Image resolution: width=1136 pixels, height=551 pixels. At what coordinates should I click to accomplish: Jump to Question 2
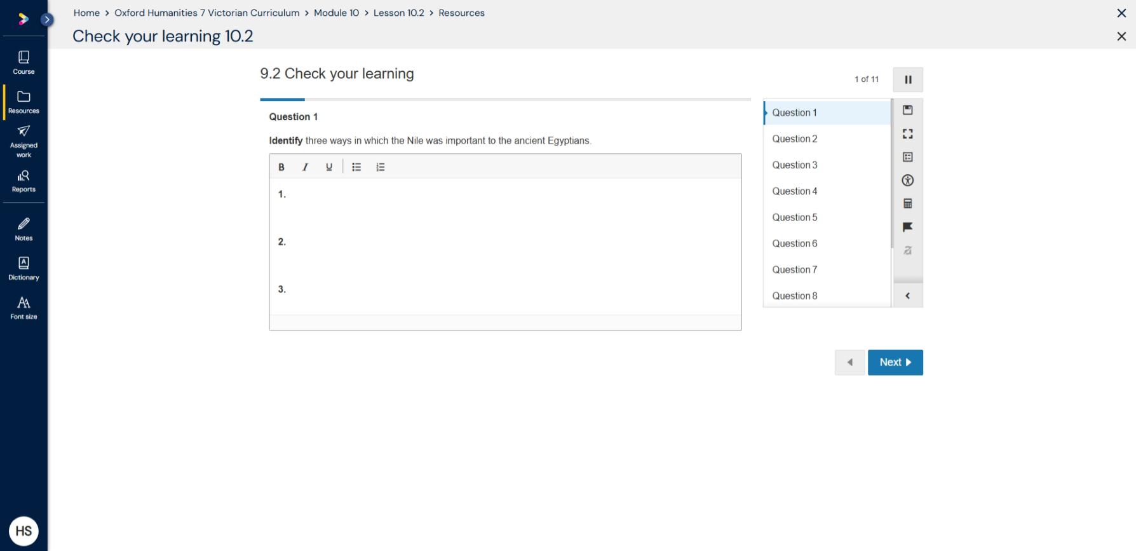(827, 139)
